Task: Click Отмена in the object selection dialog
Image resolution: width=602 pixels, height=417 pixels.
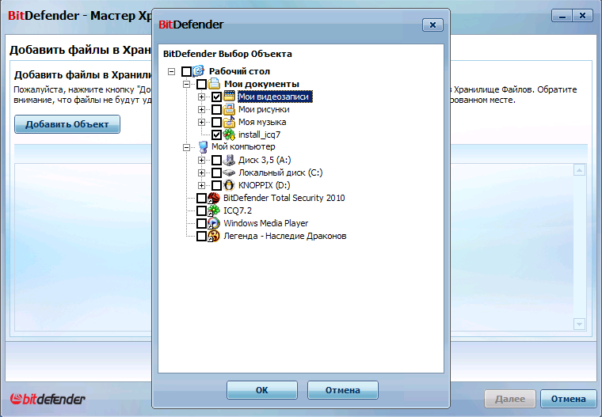Action: (342, 390)
